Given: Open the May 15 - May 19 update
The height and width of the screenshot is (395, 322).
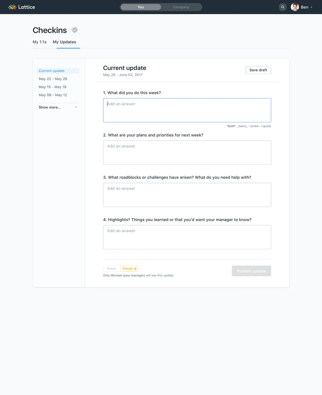Looking at the screenshot, I should 53,87.
